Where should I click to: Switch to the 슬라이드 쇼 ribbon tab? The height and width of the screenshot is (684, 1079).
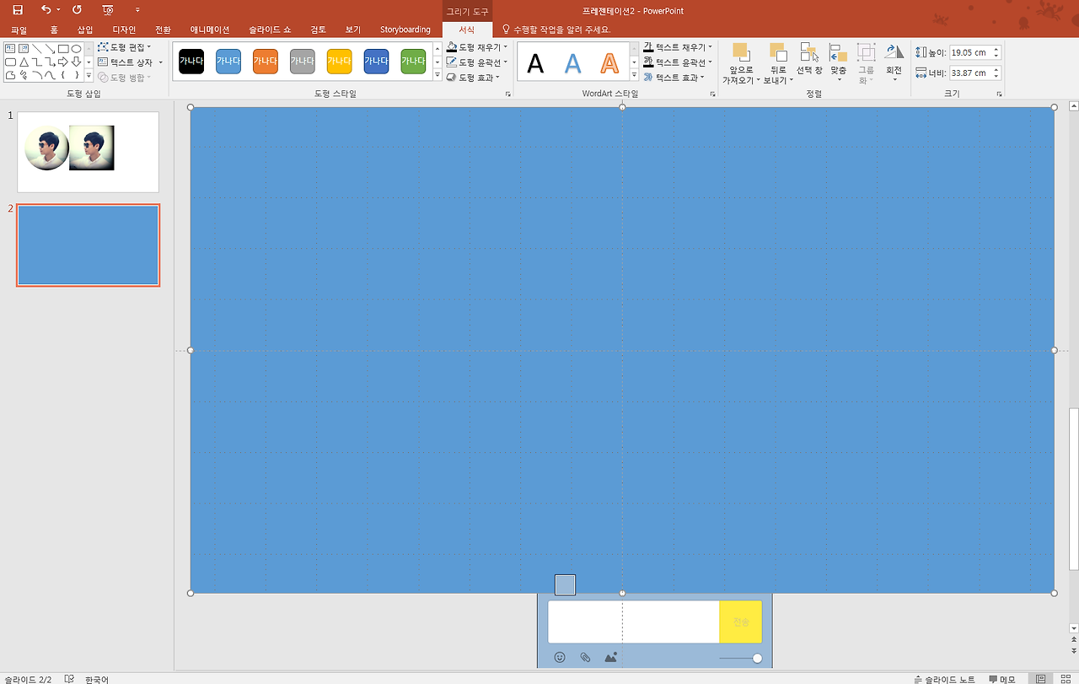[x=270, y=30]
